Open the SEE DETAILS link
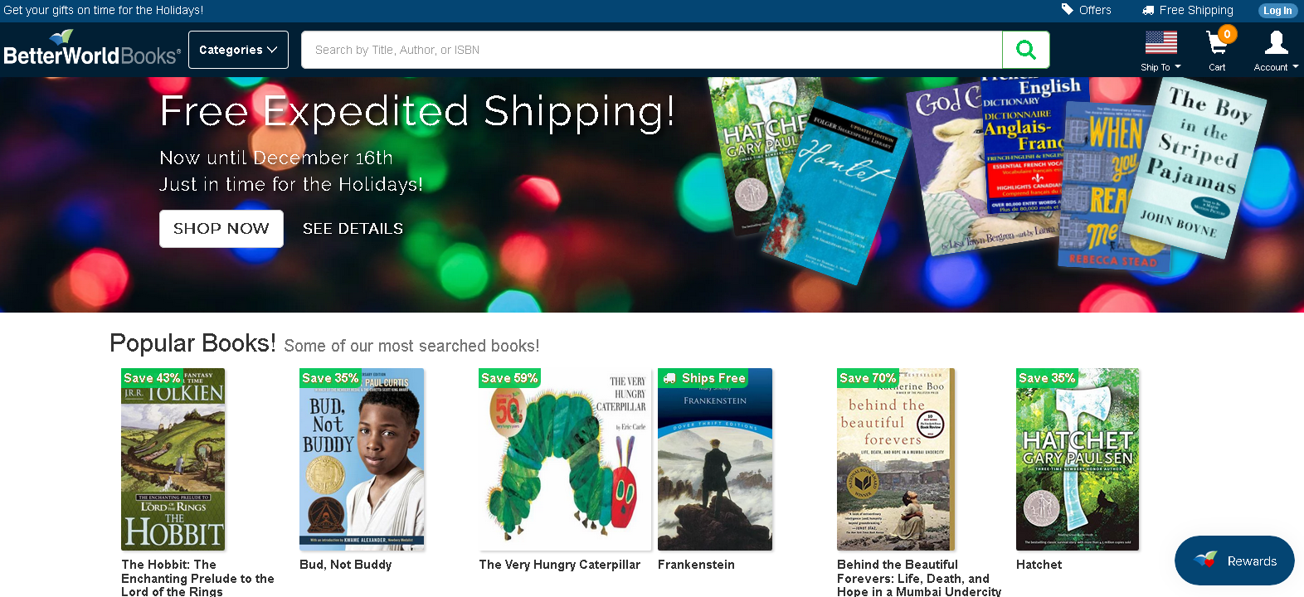The image size is (1304, 597). point(353,229)
